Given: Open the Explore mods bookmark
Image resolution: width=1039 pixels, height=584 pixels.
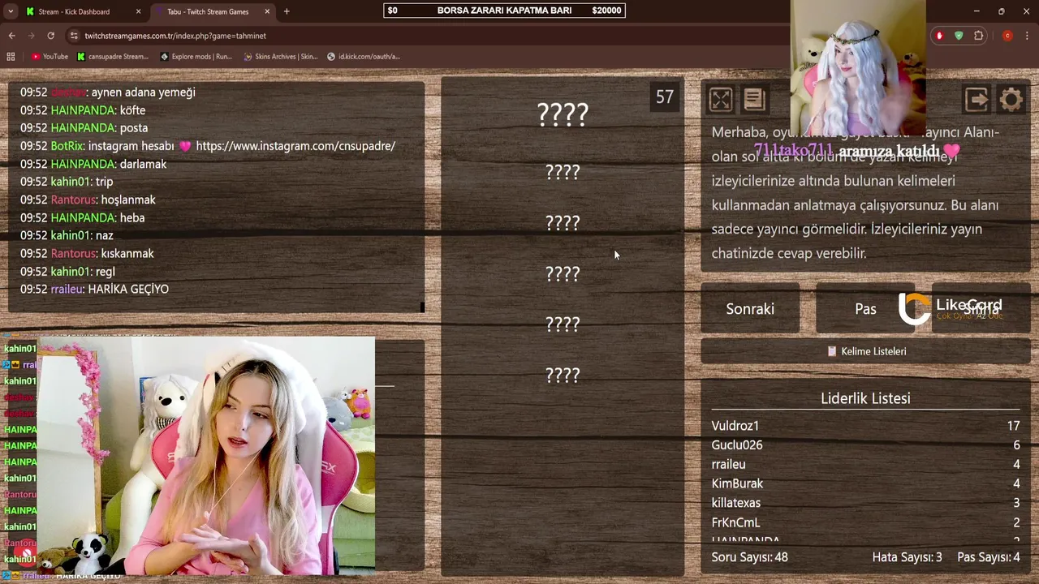Looking at the screenshot, I should coord(196,57).
